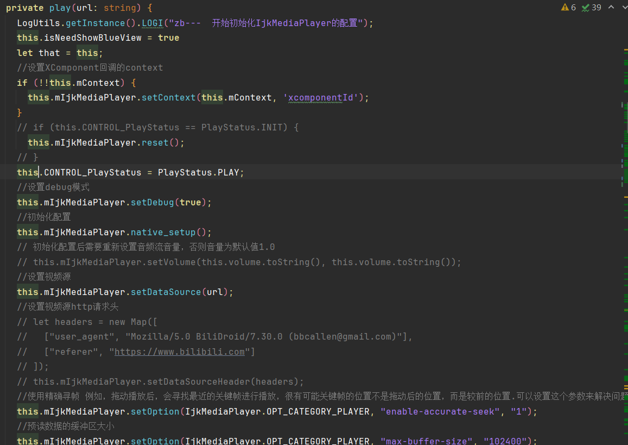
Task: Click the green typo checkmark icon
Action: (586, 8)
